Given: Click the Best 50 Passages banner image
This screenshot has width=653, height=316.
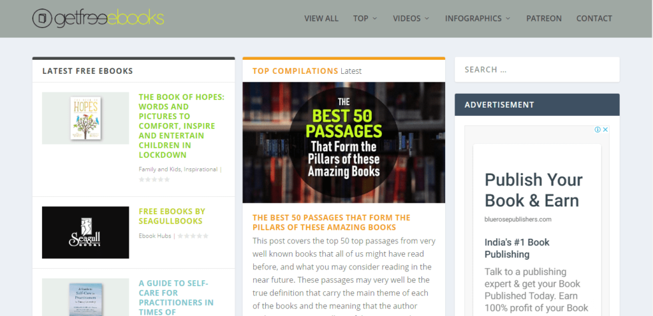Looking at the screenshot, I should tap(344, 142).
